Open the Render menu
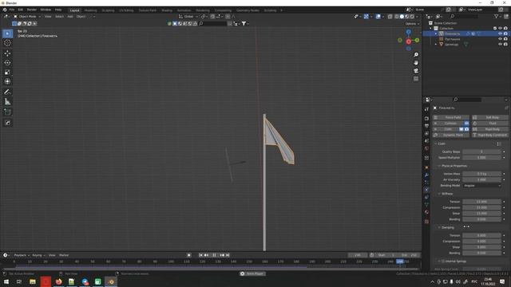The height and width of the screenshot is (287, 511). point(32,10)
